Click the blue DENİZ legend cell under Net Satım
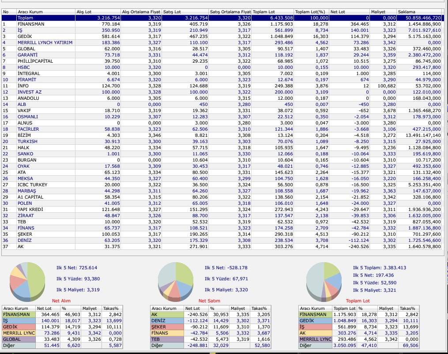Viewport: 448px width, 354px height. [x=167, y=321]
